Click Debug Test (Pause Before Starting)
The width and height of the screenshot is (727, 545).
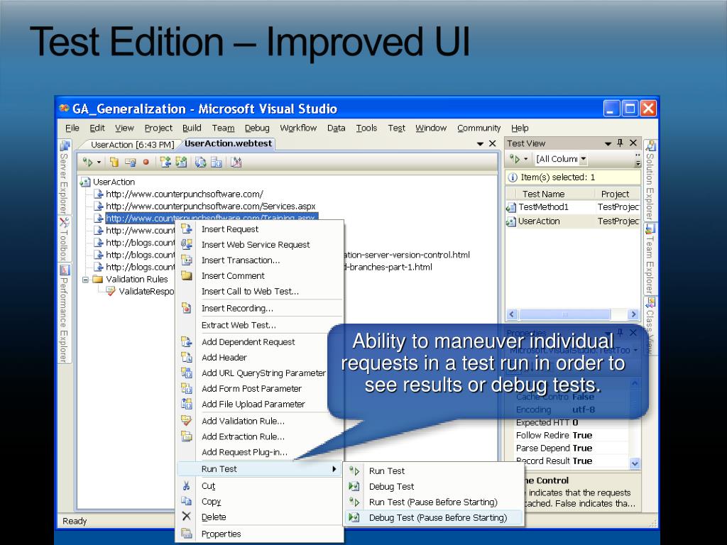coord(434,517)
